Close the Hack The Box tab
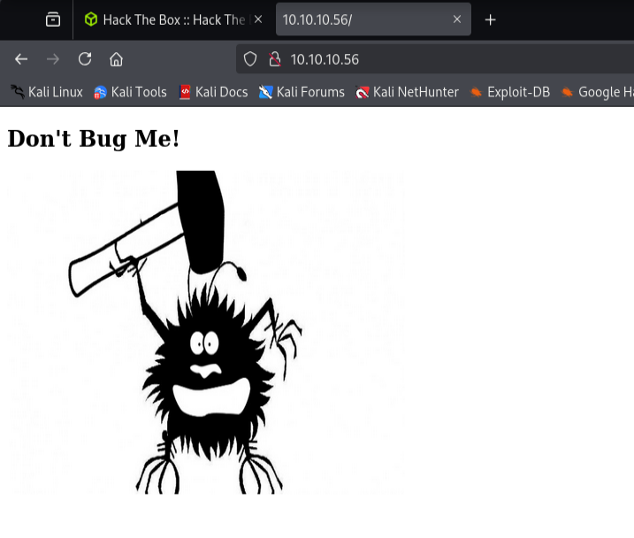634x538 pixels. (x=258, y=19)
